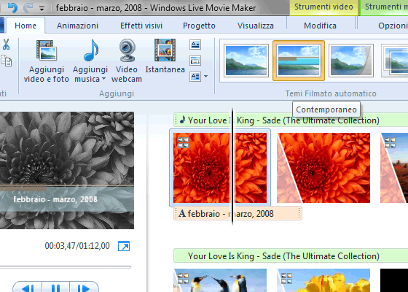Select the yellow tulips clip
Screen dimensions: 408x292
coord(323,280)
